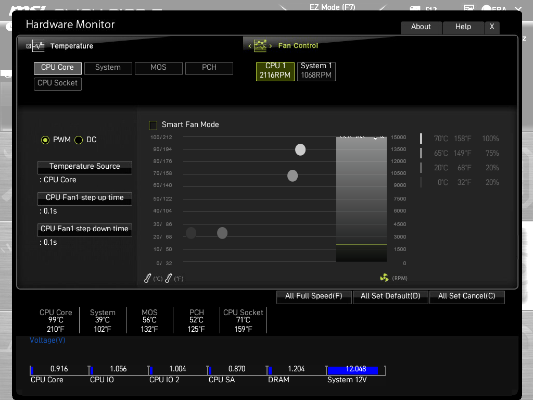The width and height of the screenshot is (533, 400).
Task: Open the Temperature Source selector
Action: (x=85, y=167)
